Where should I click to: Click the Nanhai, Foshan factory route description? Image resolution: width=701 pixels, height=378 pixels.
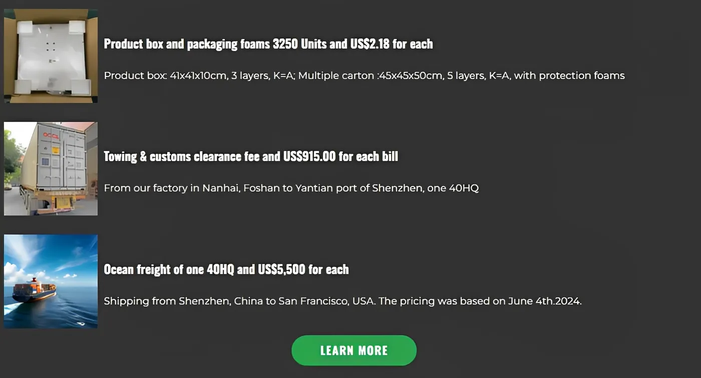click(x=291, y=188)
